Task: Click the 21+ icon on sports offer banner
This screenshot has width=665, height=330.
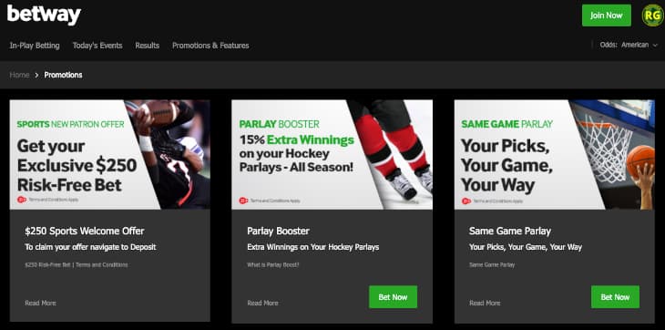Action: 22,200
